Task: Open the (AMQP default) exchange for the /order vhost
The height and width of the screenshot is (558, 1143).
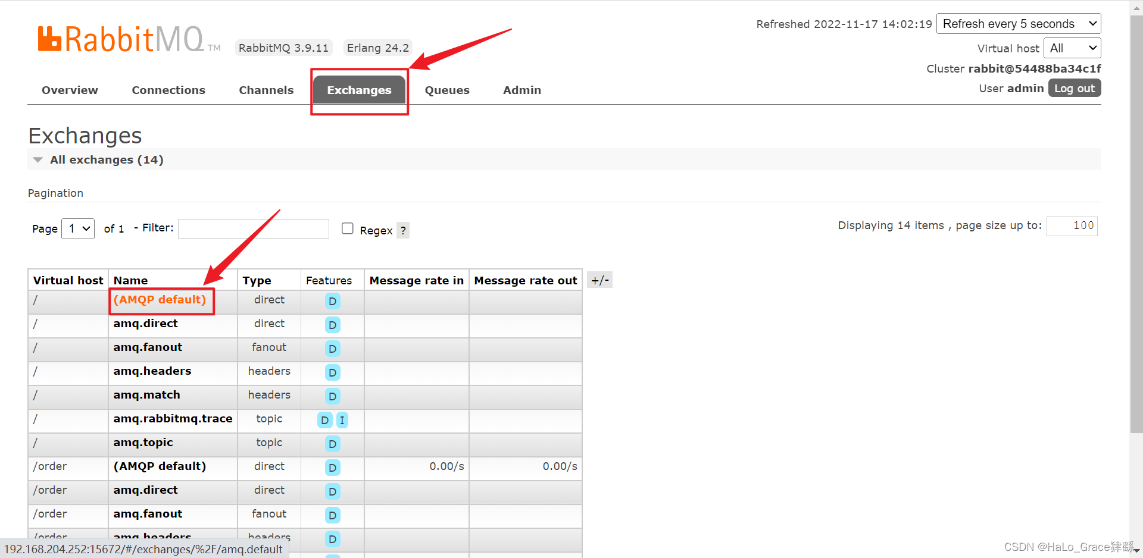Action: (160, 466)
